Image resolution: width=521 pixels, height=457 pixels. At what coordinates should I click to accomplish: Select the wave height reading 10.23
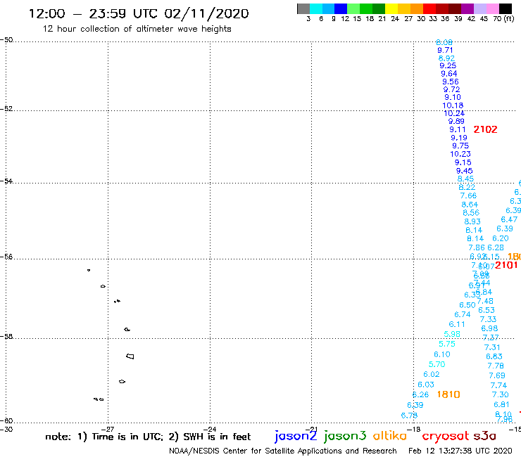(460, 154)
